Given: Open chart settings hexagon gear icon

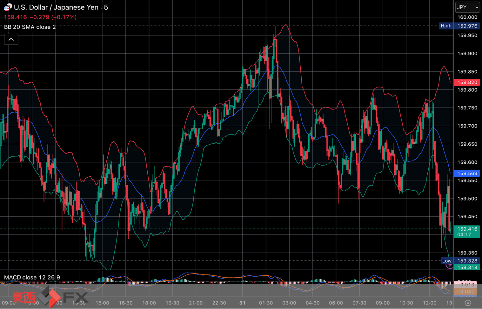Looking at the screenshot, I should 467,303.
